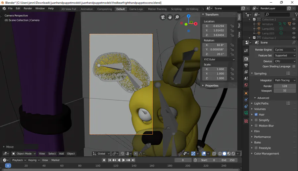Image resolution: width=298 pixels, height=171 pixels.
Task: Select the pan hand icon in viewport
Action: tap(170, 17)
